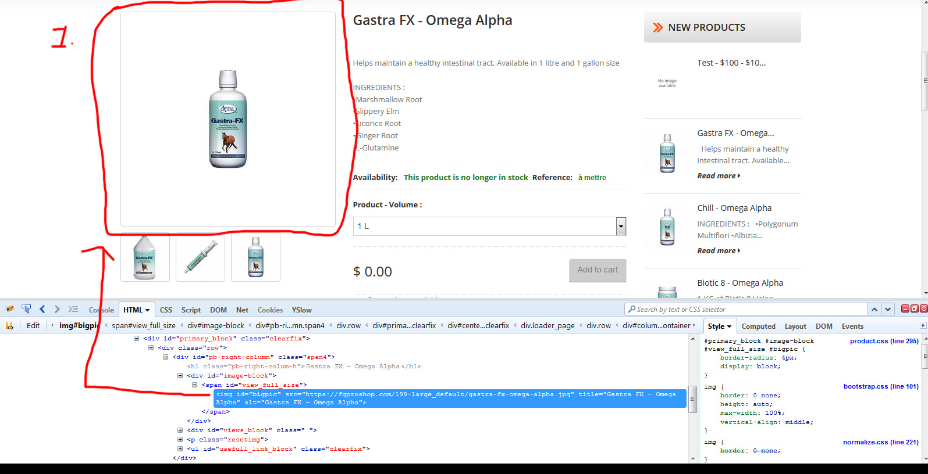Select the small bottle product thumbnail
Screen dimensions: 928x474
pyautogui.click(x=255, y=257)
